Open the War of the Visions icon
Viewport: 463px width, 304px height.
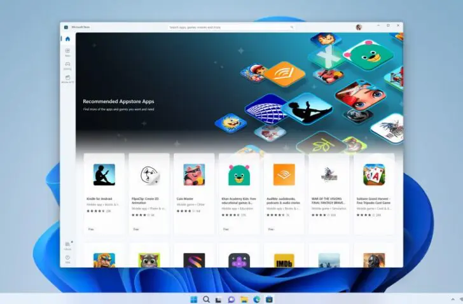(329, 175)
